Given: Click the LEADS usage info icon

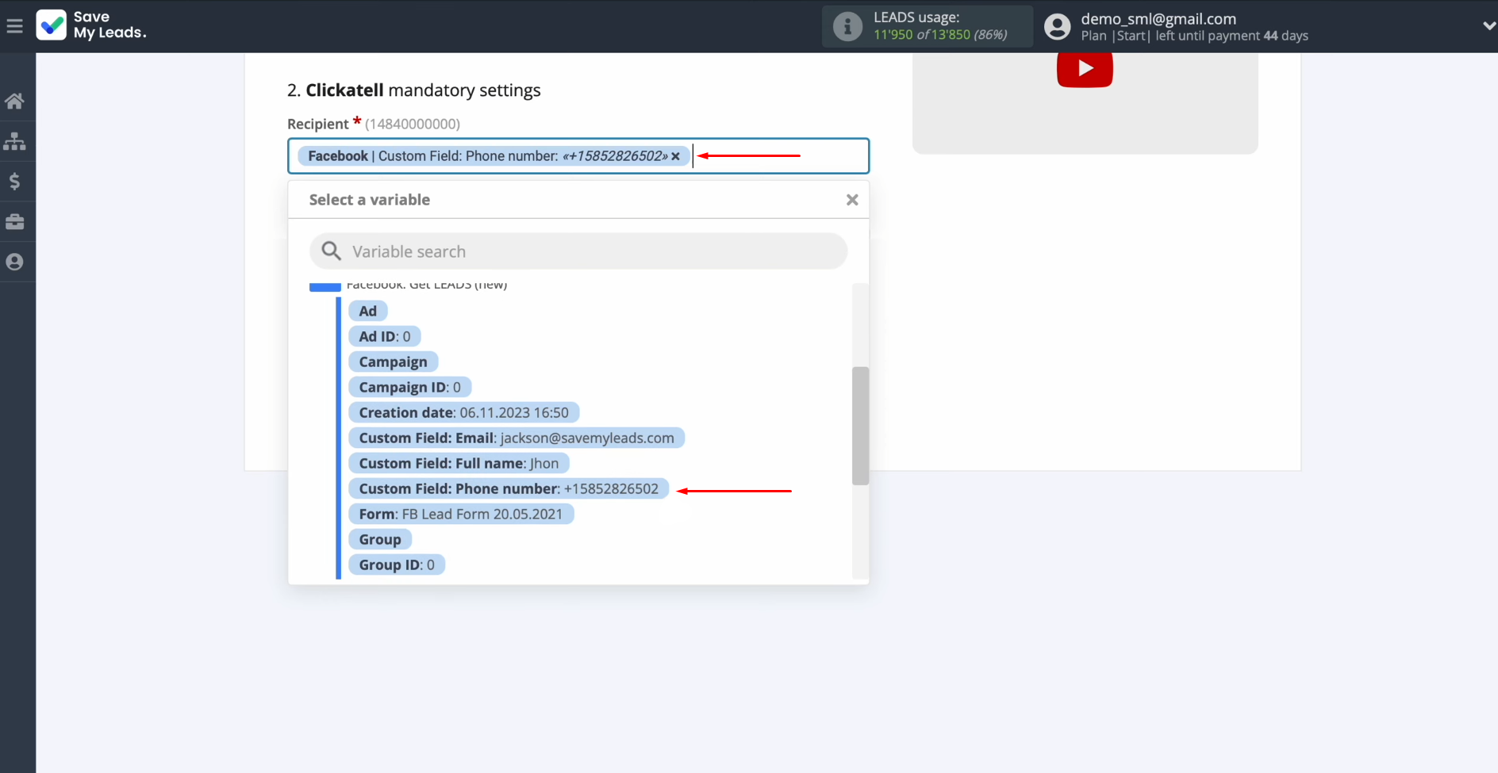Looking at the screenshot, I should click(x=847, y=26).
